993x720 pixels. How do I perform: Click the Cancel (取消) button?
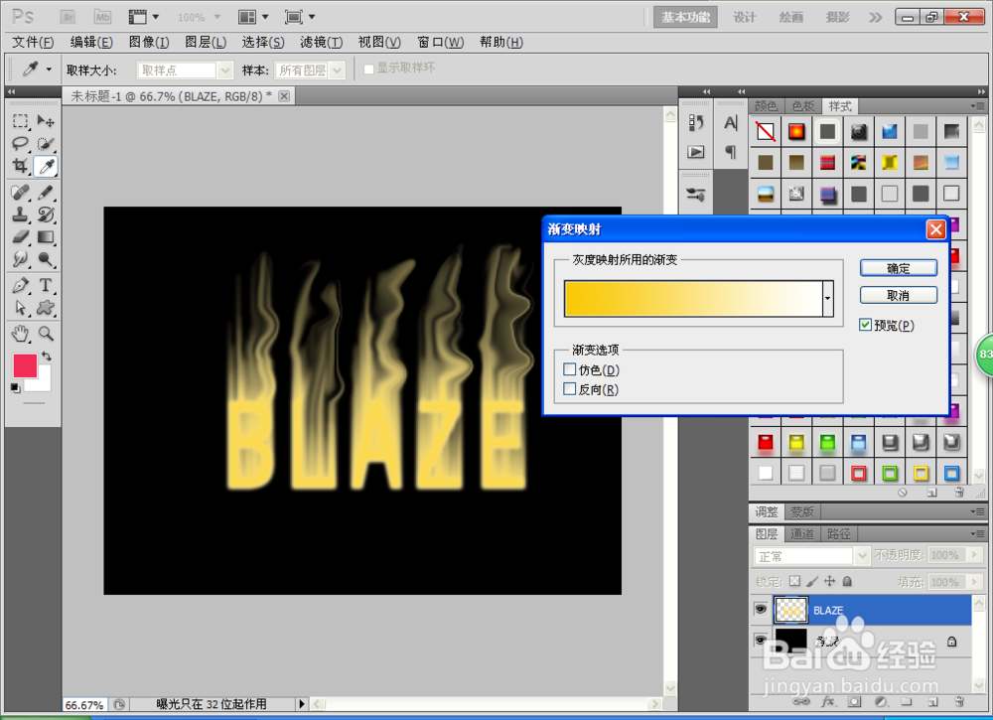(898, 295)
